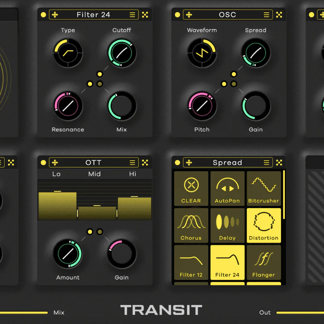Open the OSC module hamburger menu
The width and height of the screenshot is (324, 324).
(266, 15)
